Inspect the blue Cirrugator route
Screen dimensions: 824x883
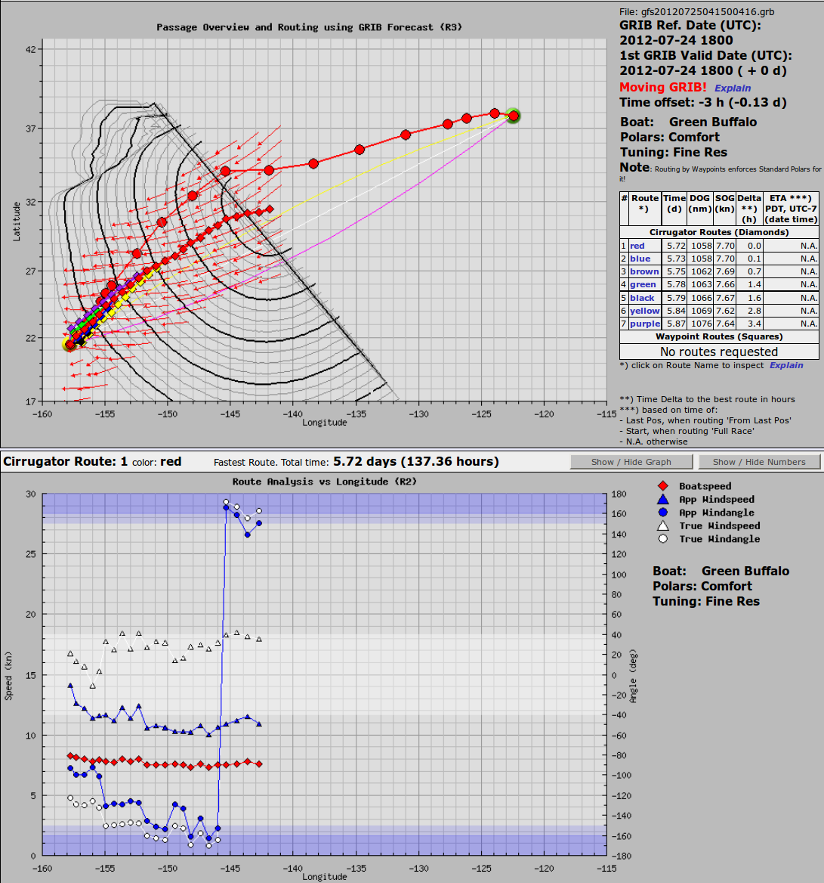640,259
